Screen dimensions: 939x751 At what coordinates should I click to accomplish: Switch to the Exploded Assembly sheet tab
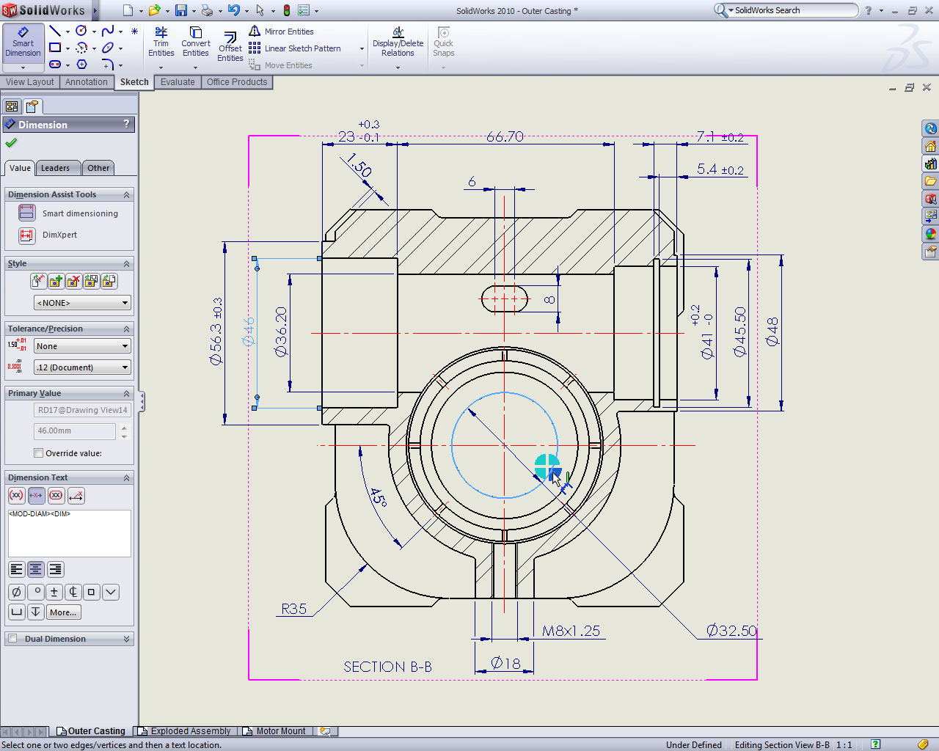[189, 730]
